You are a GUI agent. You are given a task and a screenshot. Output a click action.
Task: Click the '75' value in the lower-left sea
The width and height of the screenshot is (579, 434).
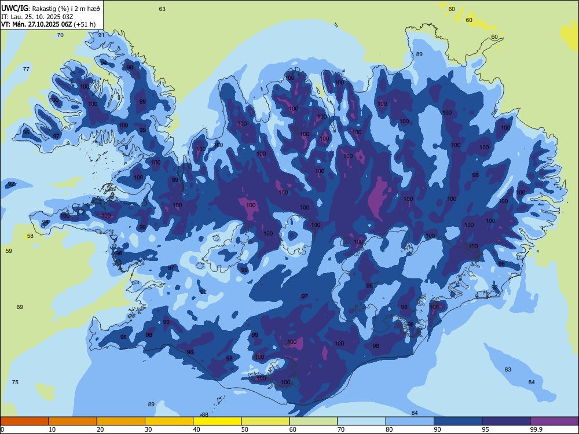click(x=15, y=382)
